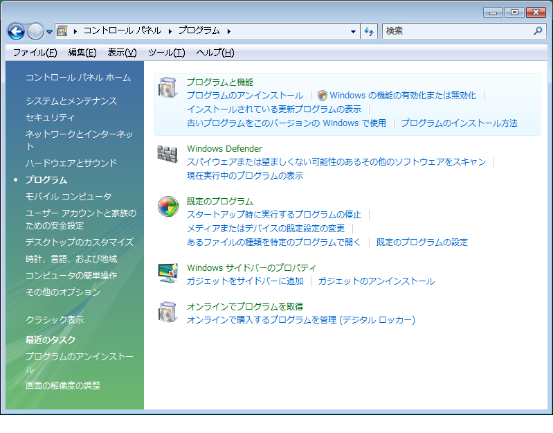Viewport: 553px width, 433px height.
Task: Click コントロール パネル in address breadcrumb
Action: (x=123, y=31)
